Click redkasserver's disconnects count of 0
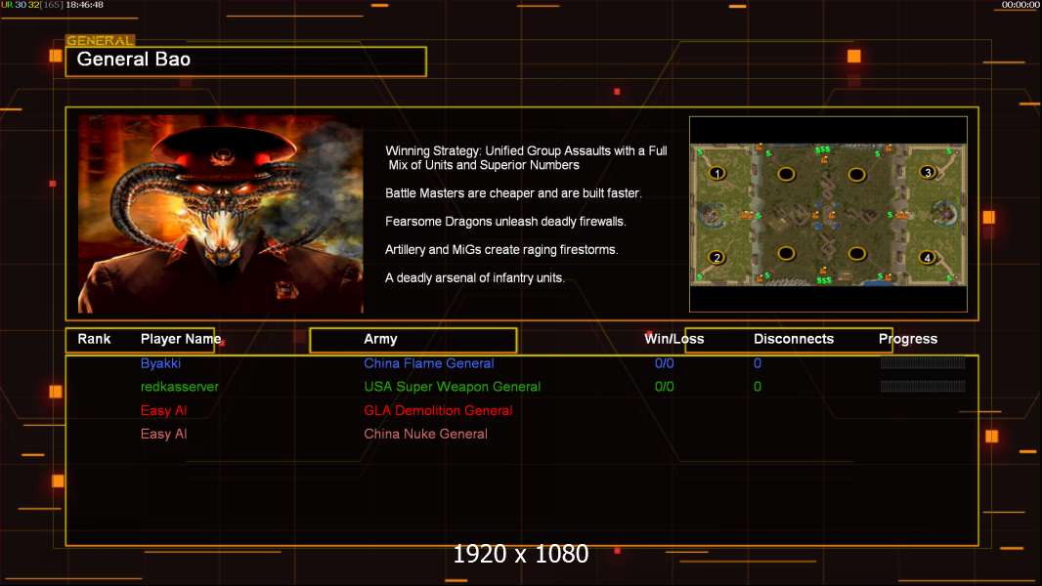This screenshot has height=586, width=1042. tap(757, 387)
